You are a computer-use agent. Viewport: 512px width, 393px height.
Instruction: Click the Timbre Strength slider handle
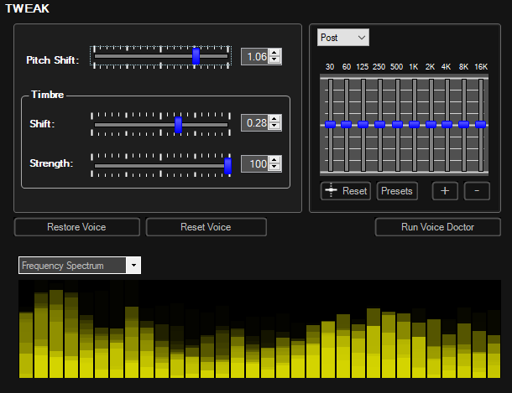[227, 165]
